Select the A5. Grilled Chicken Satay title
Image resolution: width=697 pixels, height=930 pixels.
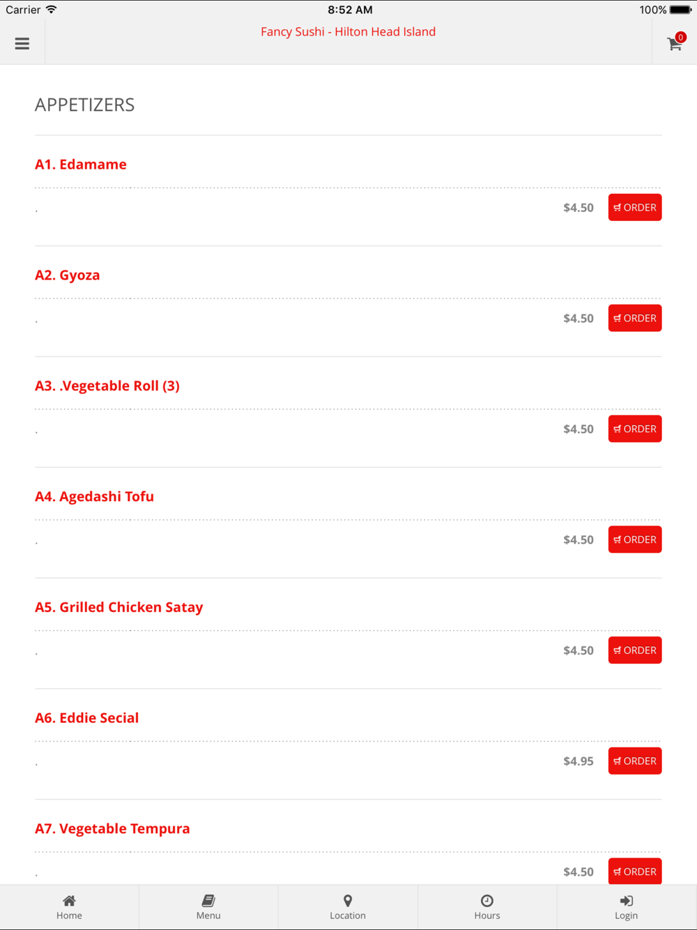pyautogui.click(x=119, y=607)
